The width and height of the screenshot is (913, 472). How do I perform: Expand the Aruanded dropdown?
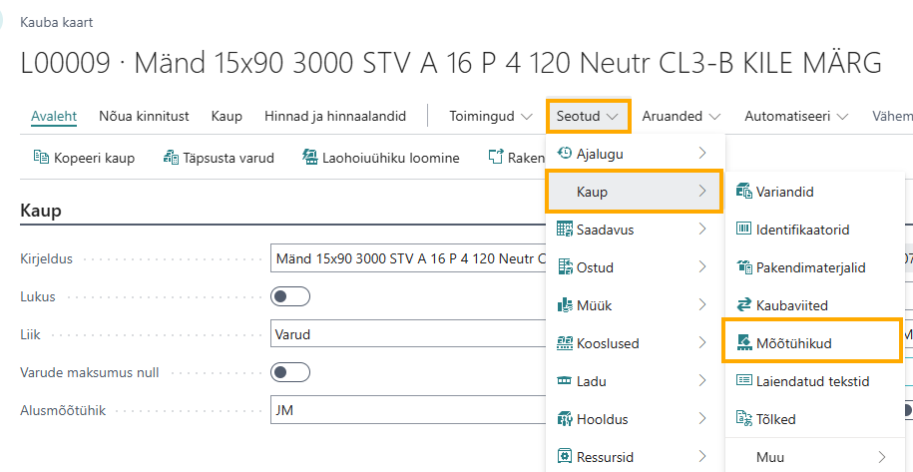tap(682, 117)
